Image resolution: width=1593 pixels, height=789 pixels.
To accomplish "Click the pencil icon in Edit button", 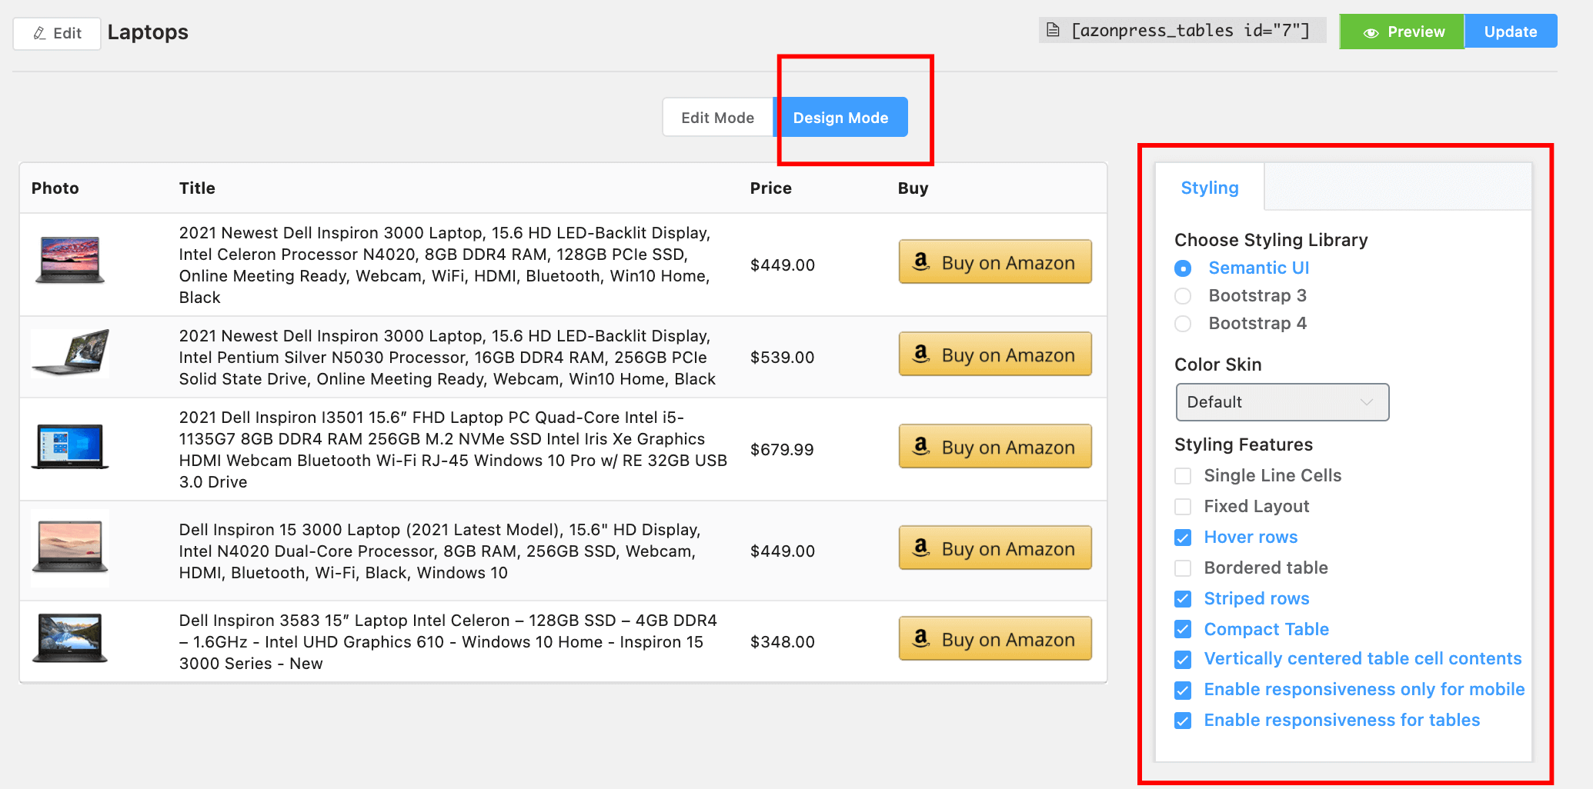I will (40, 33).
